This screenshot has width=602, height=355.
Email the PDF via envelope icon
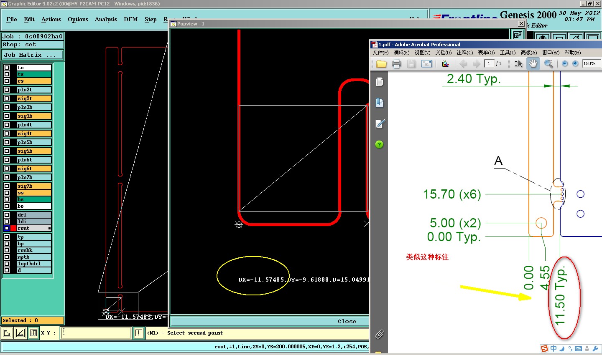coord(426,64)
